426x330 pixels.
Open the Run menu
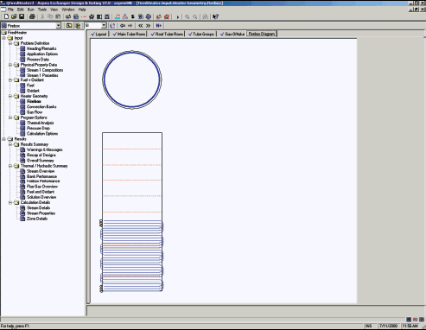pos(30,10)
